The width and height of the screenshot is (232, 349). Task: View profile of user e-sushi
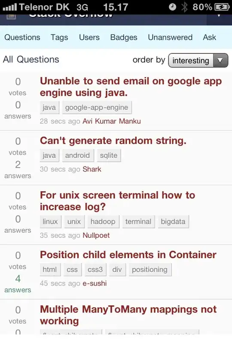[95, 284]
